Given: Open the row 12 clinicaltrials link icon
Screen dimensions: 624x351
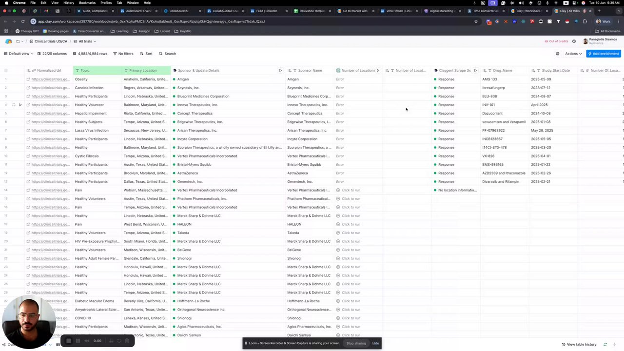Looking at the screenshot, I should (x=28, y=173).
